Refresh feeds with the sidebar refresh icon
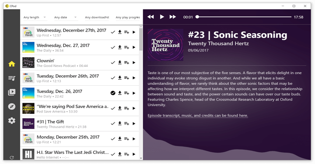Viewport: 315px width, 164px height. point(12,157)
